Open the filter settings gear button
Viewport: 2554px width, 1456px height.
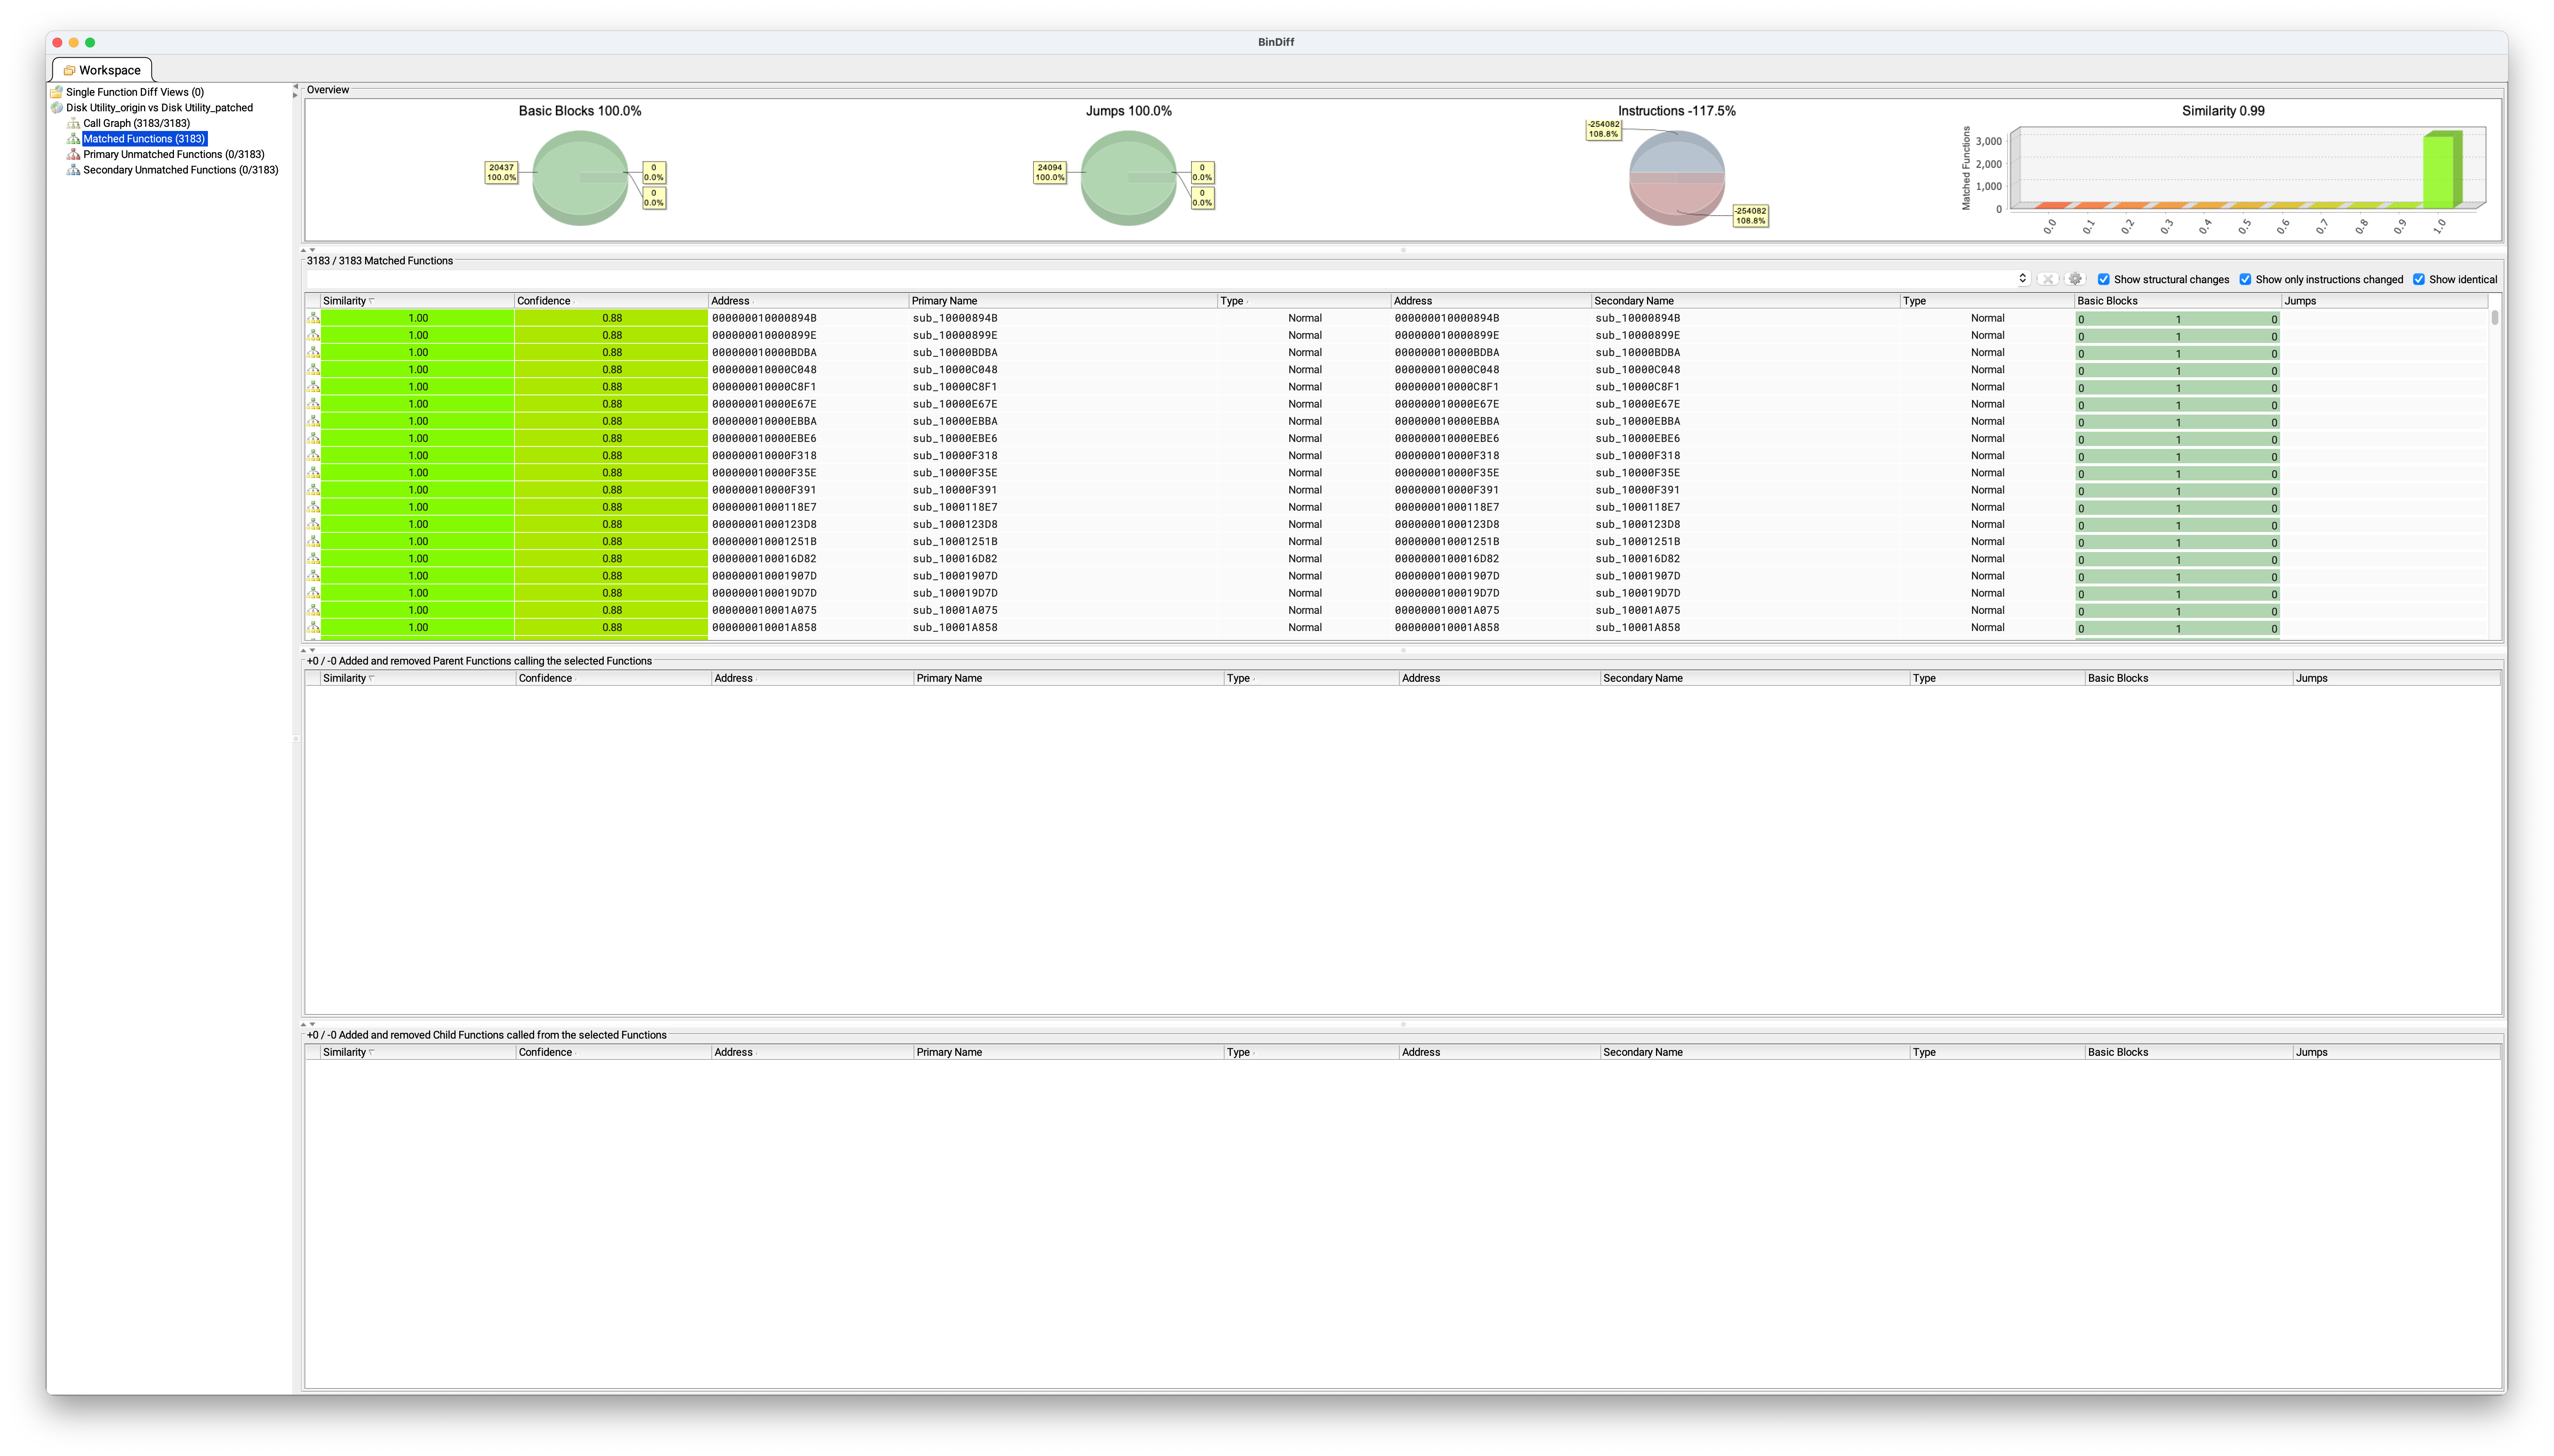coord(2075,280)
